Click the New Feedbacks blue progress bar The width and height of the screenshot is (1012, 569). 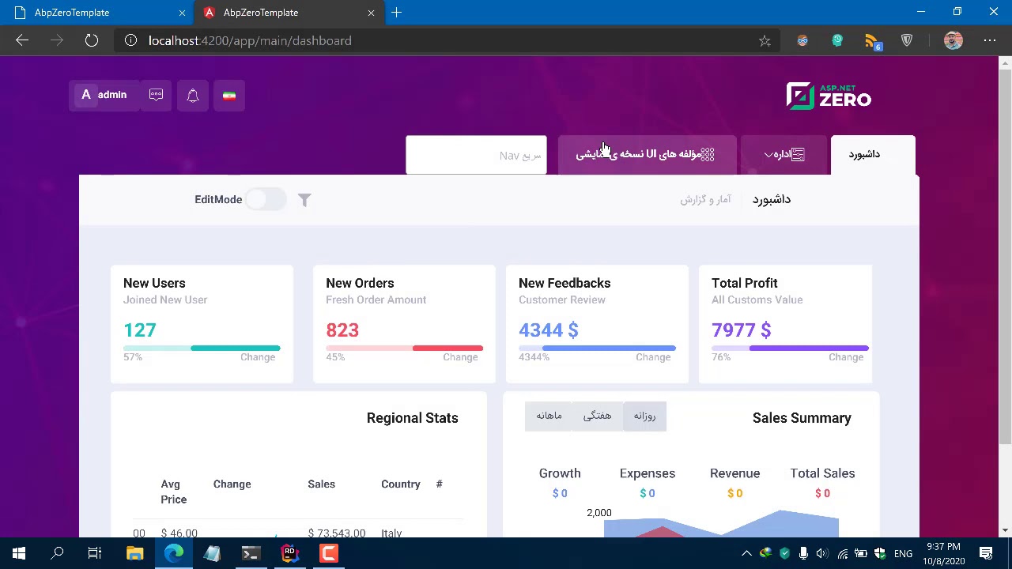(597, 348)
